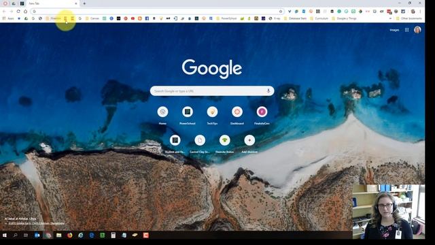Close the New Tab tab
This screenshot has height=245, width=435.
click(x=76, y=3)
